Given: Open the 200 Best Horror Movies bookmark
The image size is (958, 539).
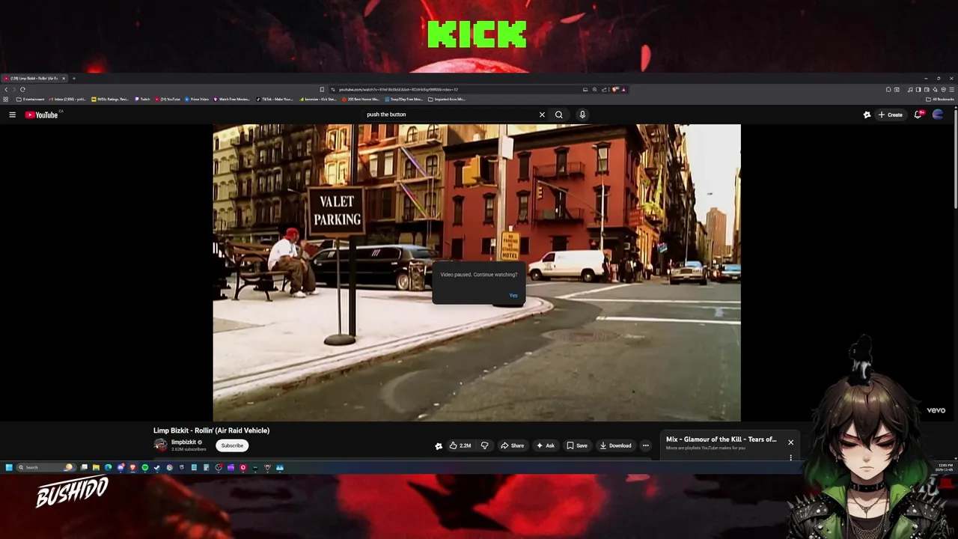Looking at the screenshot, I should [361, 99].
